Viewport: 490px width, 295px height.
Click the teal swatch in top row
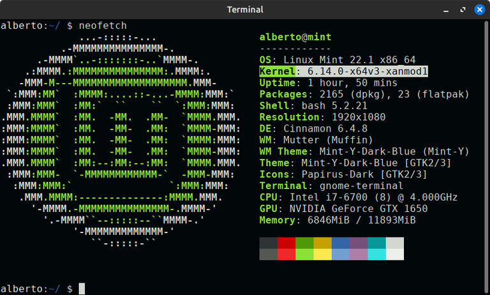(377, 243)
